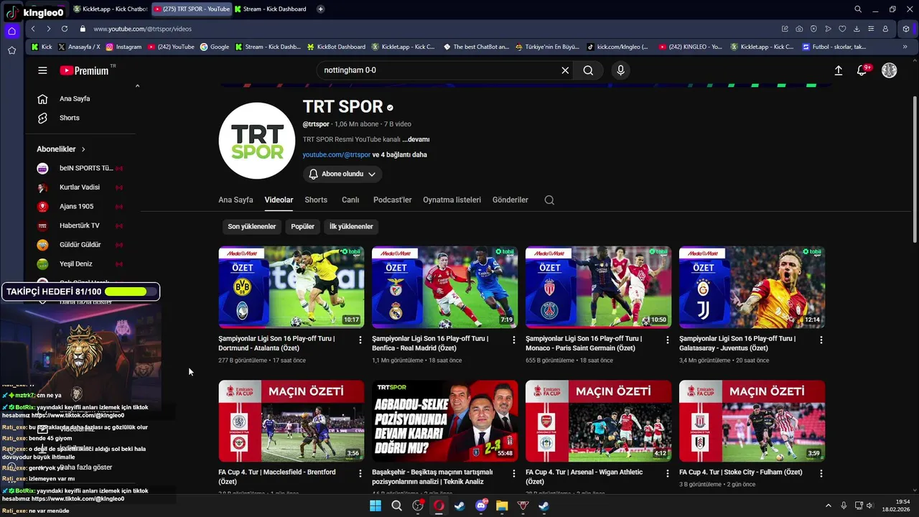Open Ajans 1905 subscription channel
This screenshot has height=517, width=919.
pyautogui.click(x=80, y=206)
